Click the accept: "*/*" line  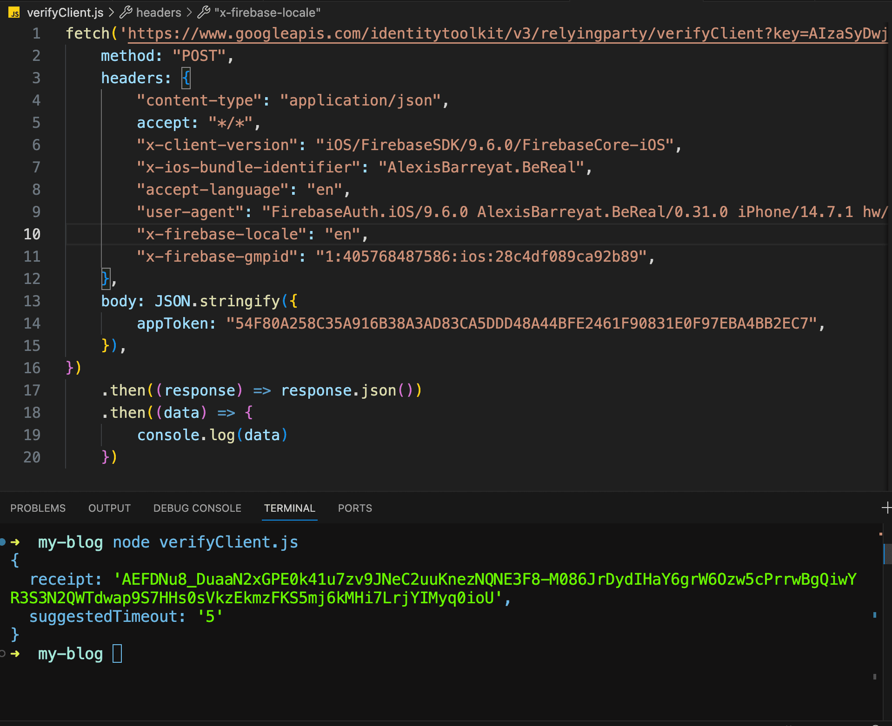[x=199, y=123]
